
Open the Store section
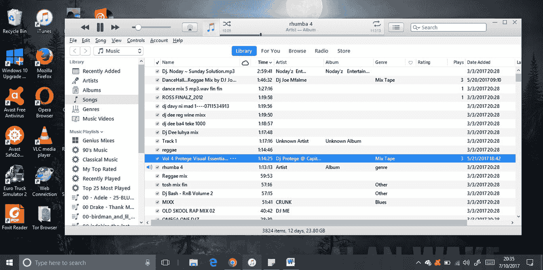click(343, 51)
